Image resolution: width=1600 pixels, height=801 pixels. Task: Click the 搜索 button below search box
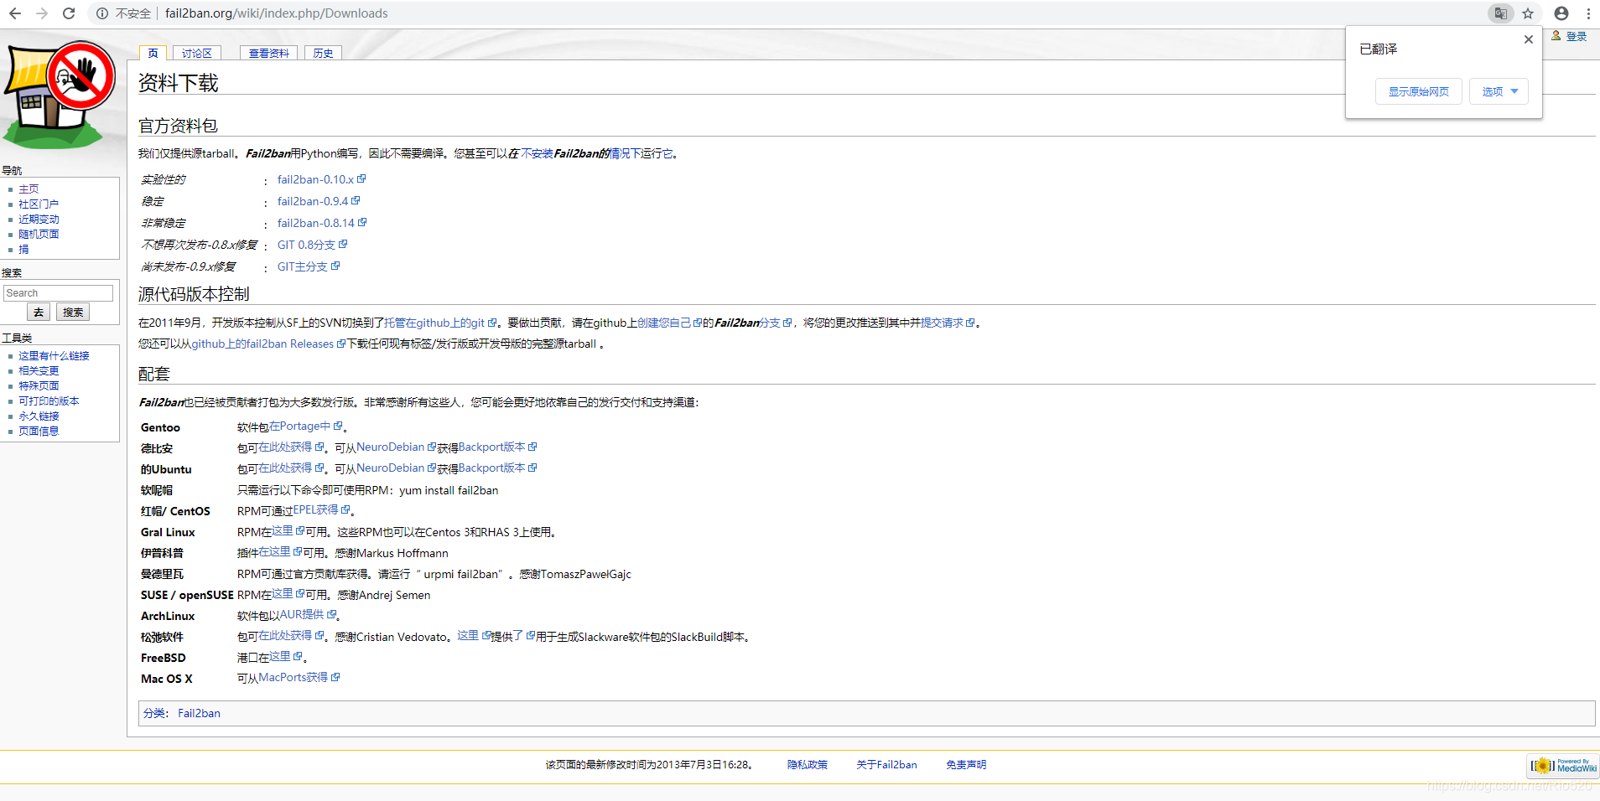(x=73, y=313)
